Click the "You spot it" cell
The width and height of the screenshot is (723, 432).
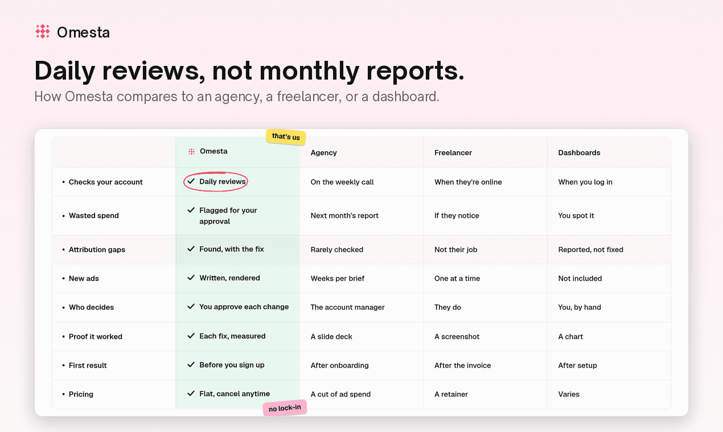576,215
